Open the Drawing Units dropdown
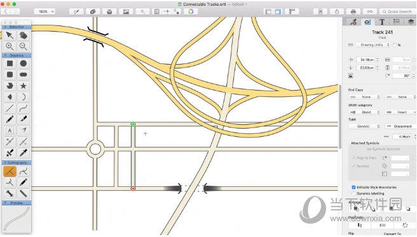This screenshot has height=237, width=417. click(373, 45)
